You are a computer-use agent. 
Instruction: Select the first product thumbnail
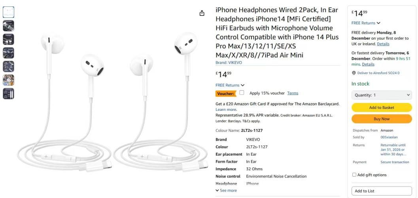coord(9,12)
